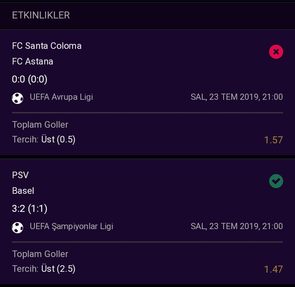Click the PSV team name
The height and width of the screenshot is (287, 295).
(x=21, y=175)
